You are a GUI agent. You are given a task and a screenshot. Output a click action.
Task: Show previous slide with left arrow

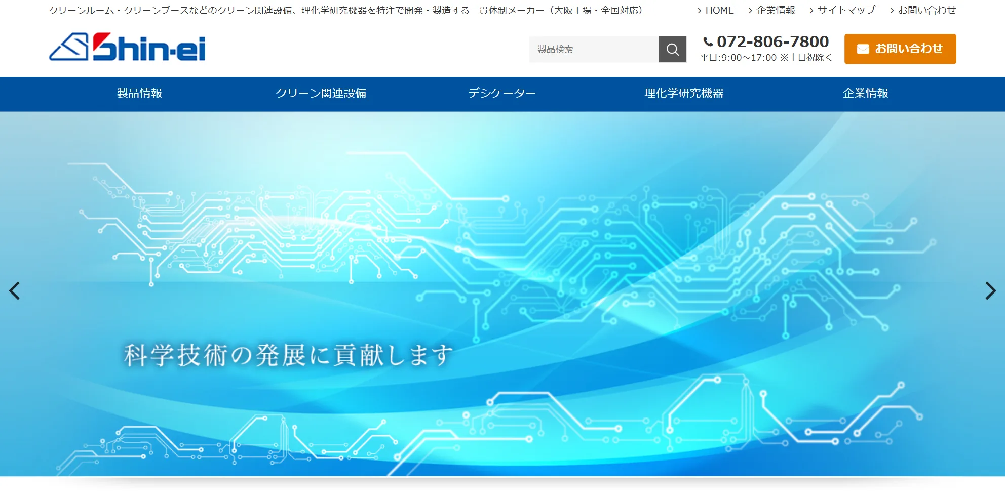pos(15,290)
